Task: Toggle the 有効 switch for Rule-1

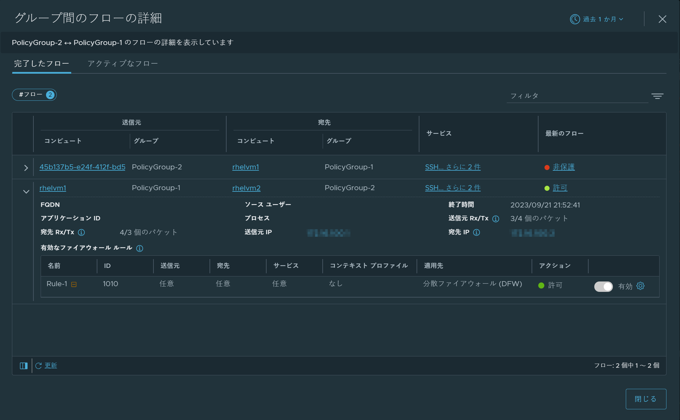Action: (x=603, y=287)
